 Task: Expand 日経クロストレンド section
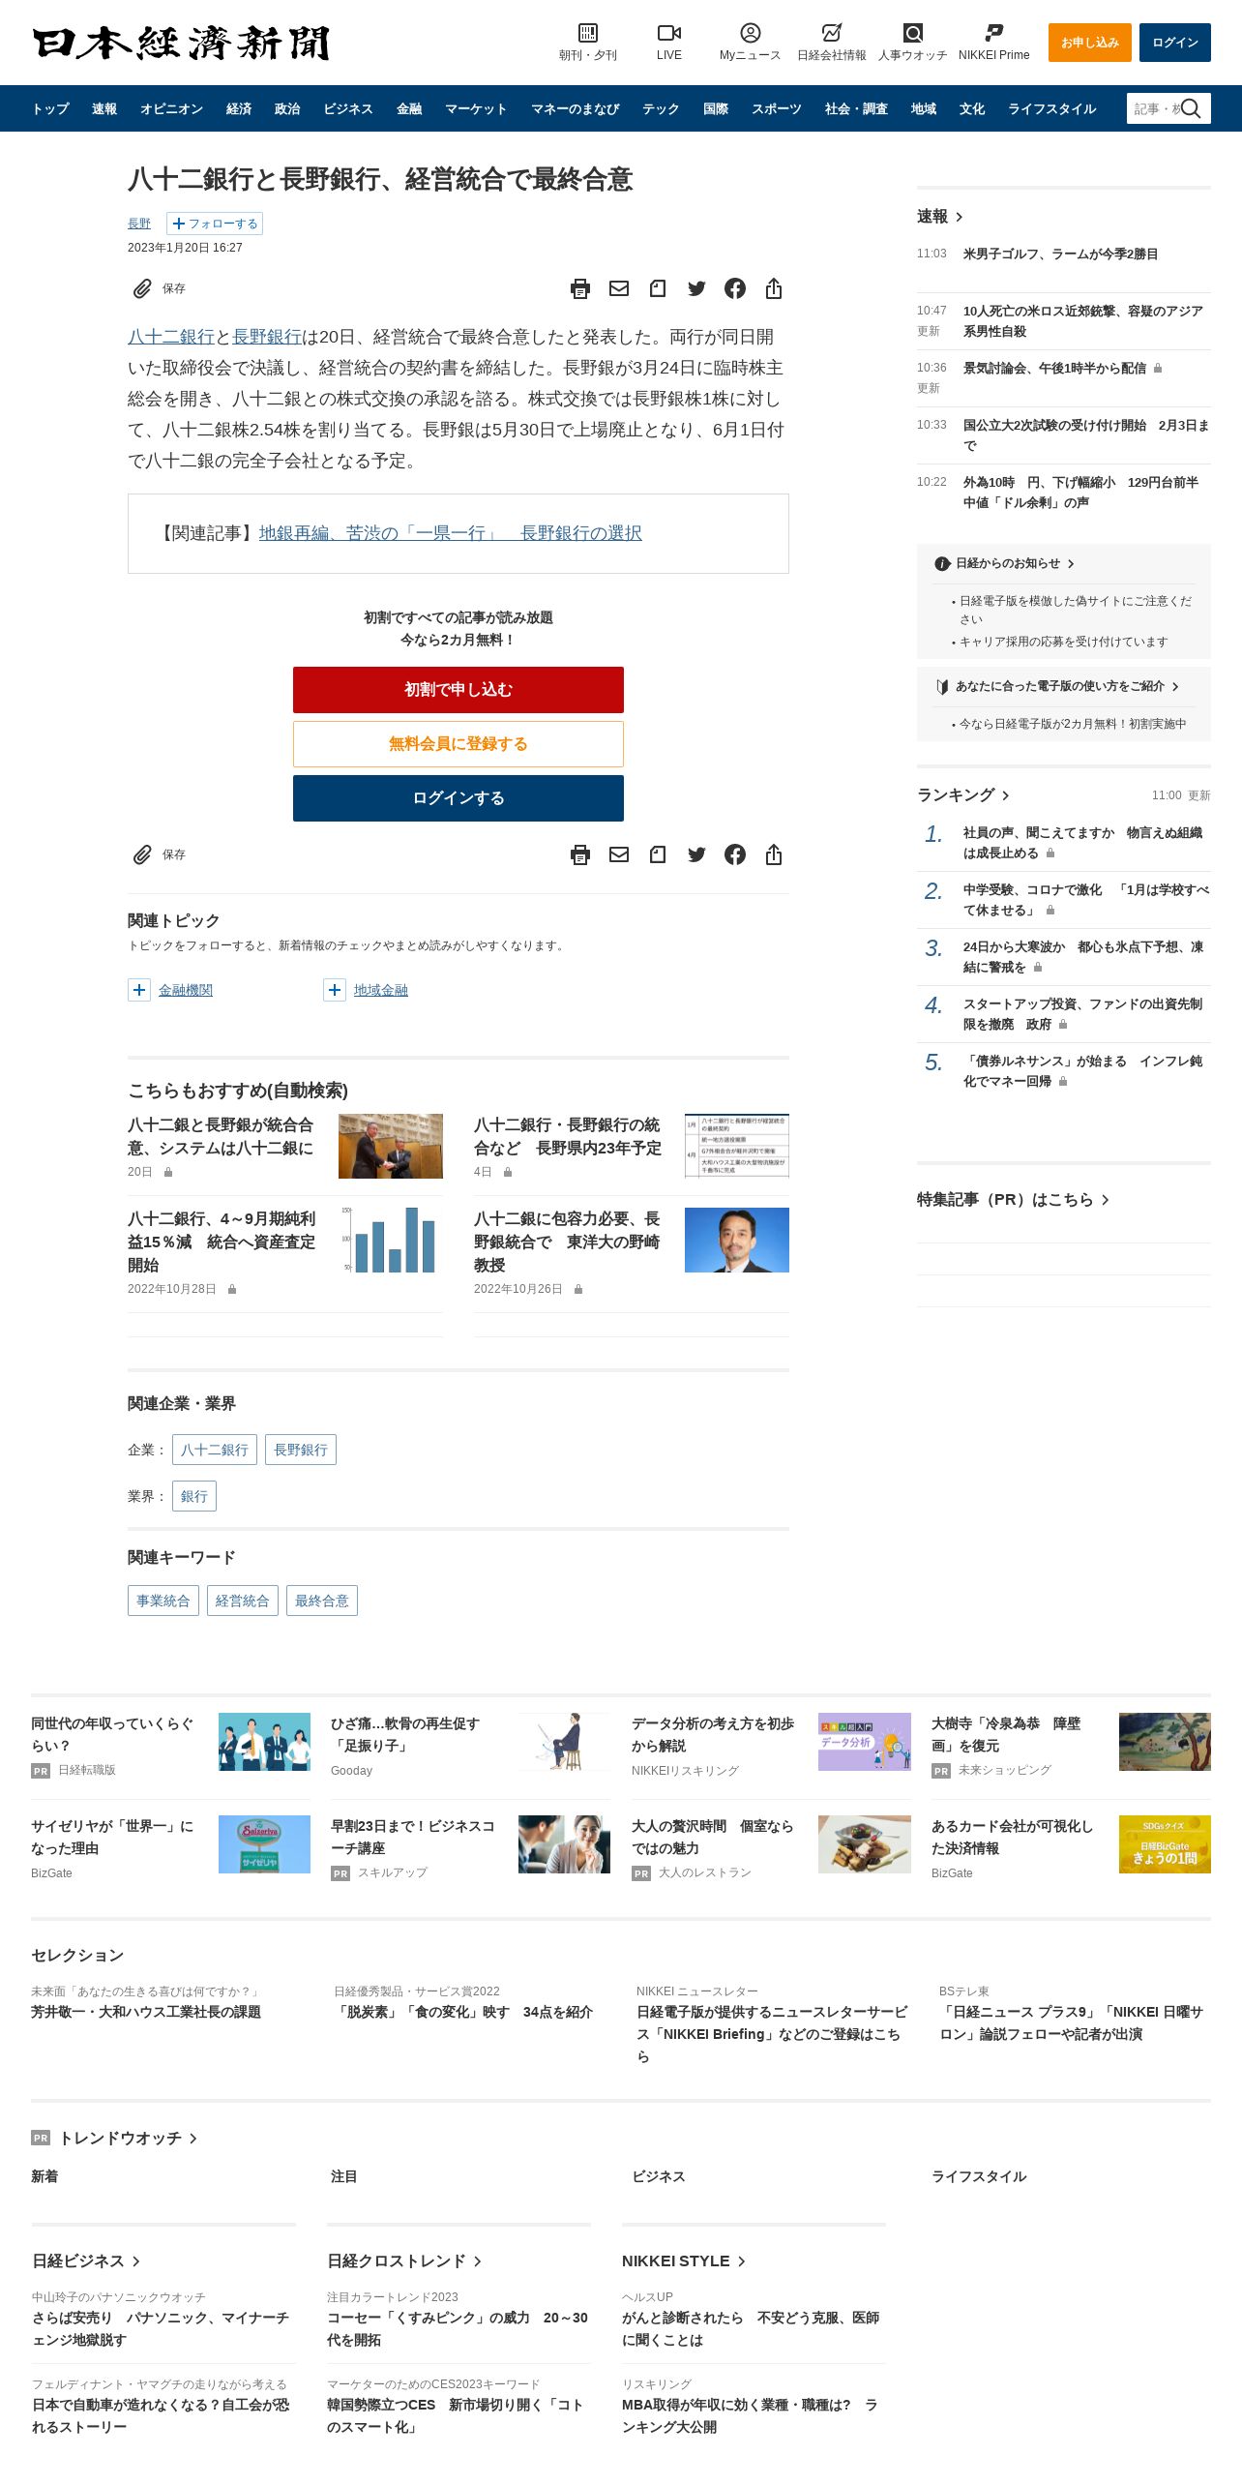point(404,2260)
